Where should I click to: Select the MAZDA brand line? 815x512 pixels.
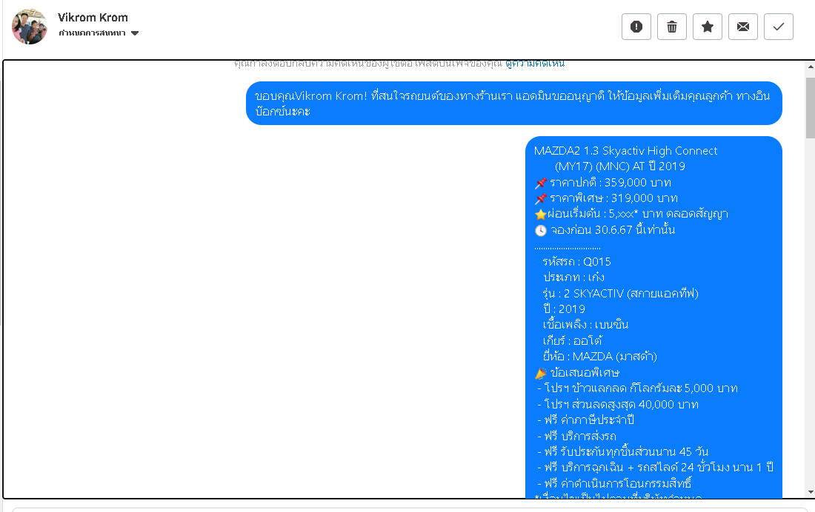coord(600,357)
